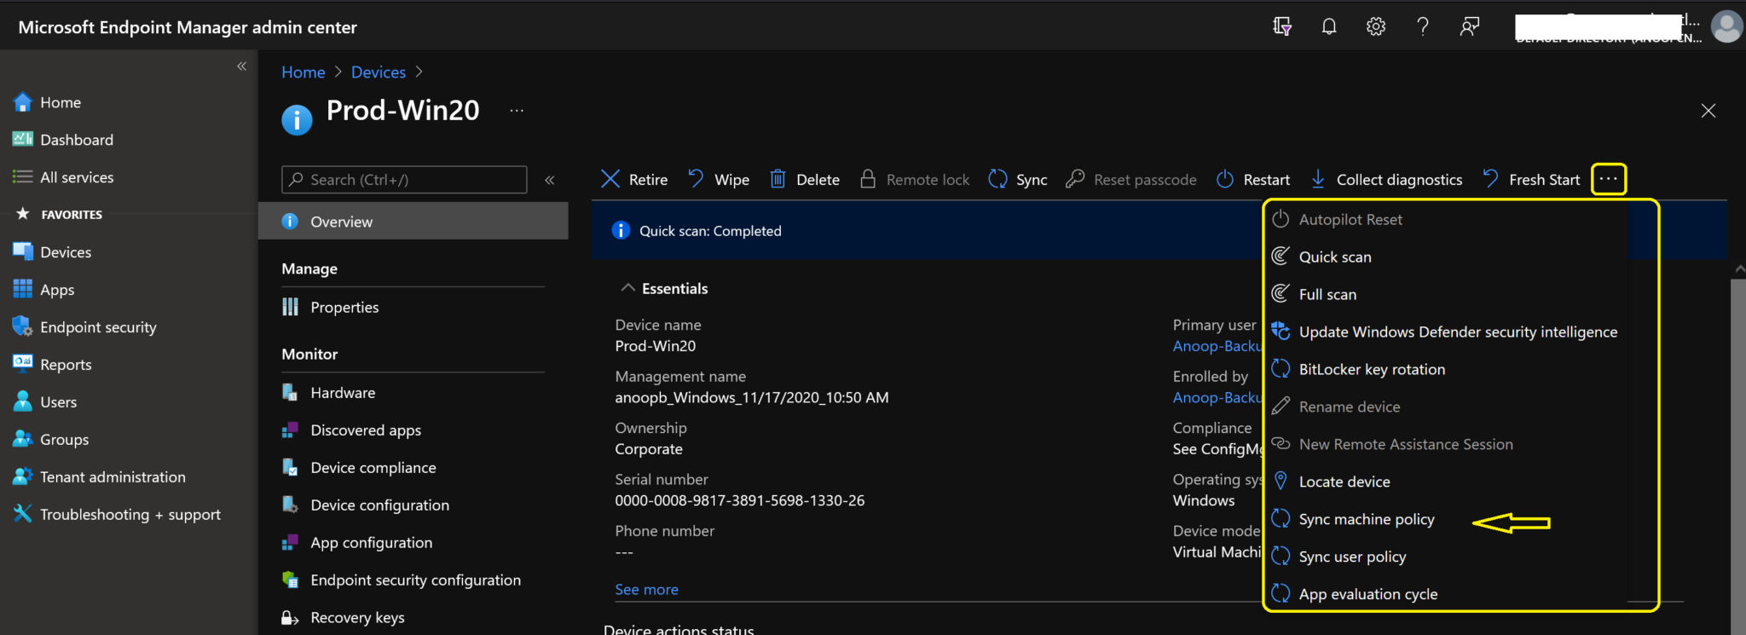Select the Overview blade item
The image size is (1746, 635).
click(x=413, y=222)
